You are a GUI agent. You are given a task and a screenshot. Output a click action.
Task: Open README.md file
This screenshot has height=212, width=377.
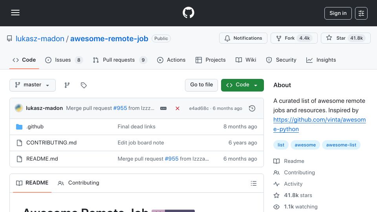42,159
